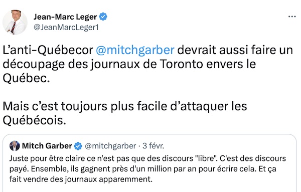
Task: Click the 3 févr. date of the quoted tweet
Action: pyautogui.click(x=153, y=146)
